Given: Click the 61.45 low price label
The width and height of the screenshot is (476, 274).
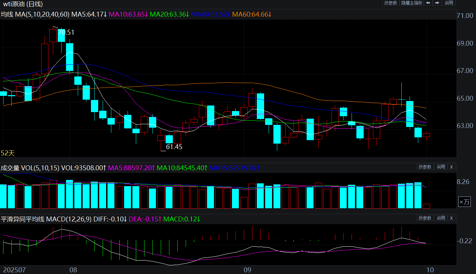Looking at the screenshot, I should click(x=174, y=147).
